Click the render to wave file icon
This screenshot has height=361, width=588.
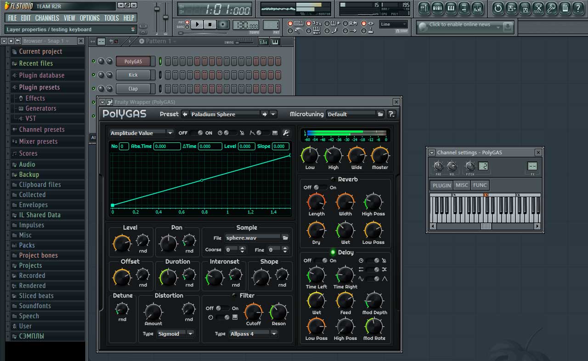pyautogui.click(x=525, y=8)
